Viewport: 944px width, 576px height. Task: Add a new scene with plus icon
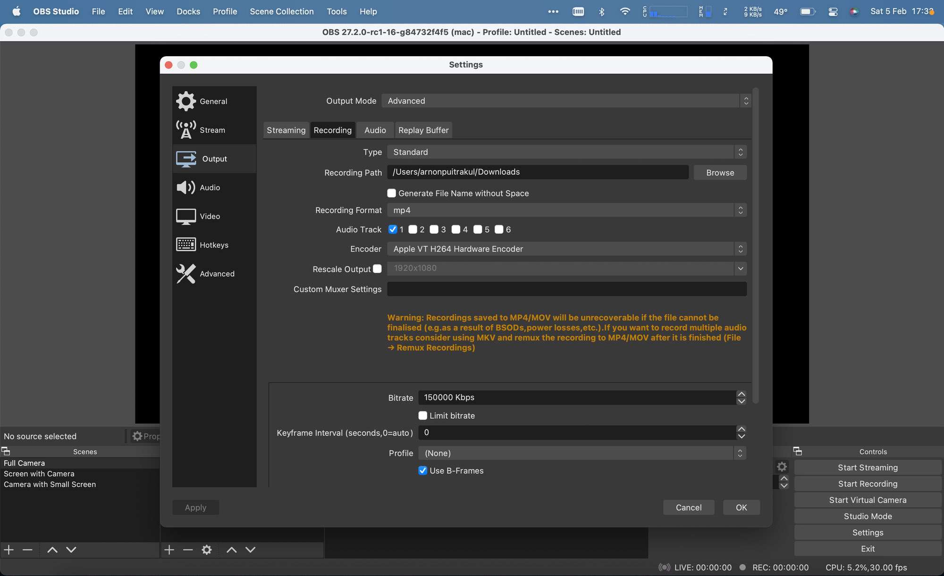click(x=9, y=550)
